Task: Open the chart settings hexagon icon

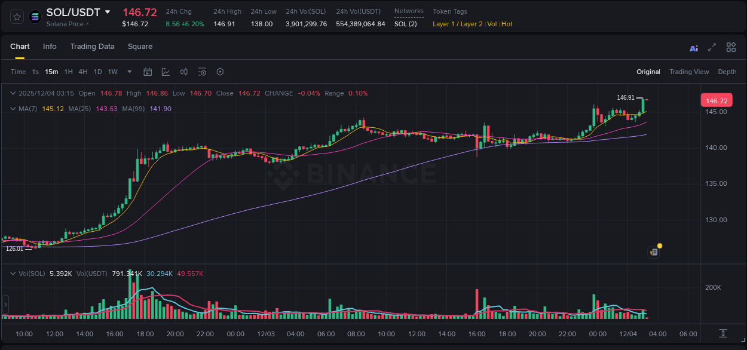Action: (x=220, y=72)
